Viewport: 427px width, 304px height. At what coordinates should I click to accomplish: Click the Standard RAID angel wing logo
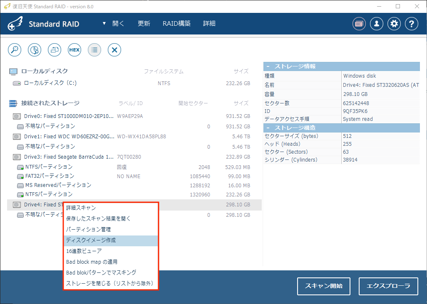(15, 24)
